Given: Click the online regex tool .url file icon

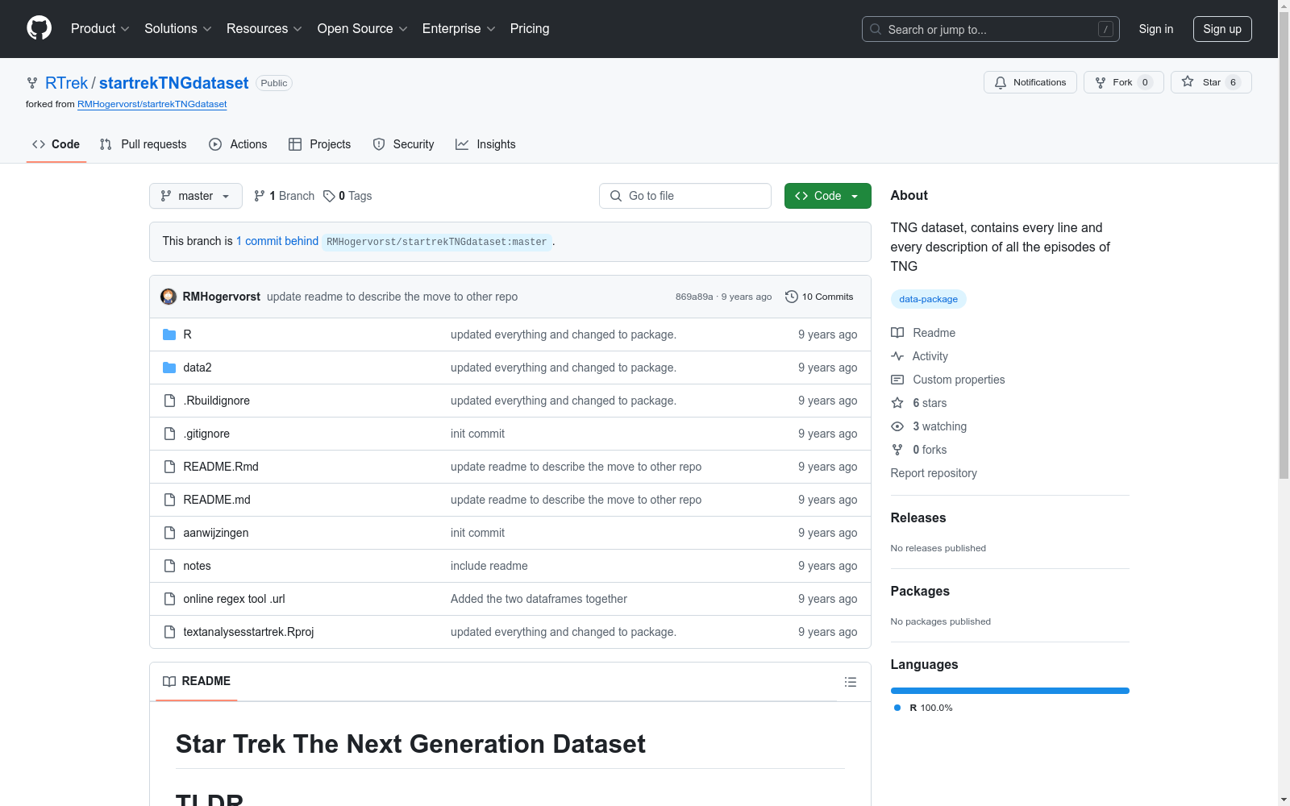Looking at the screenshot, I should click(169, 599).
